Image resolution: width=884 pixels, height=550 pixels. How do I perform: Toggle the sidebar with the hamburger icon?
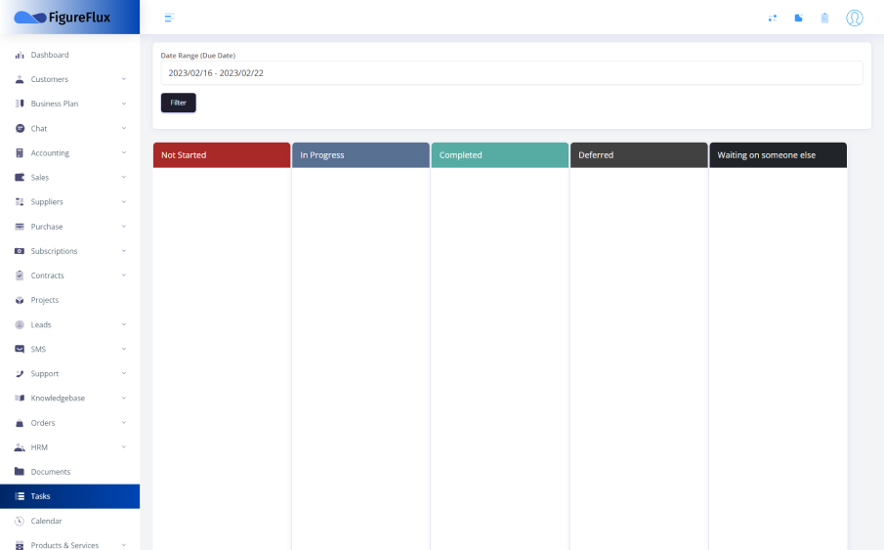pyautogui.click(x=169, y=18)
